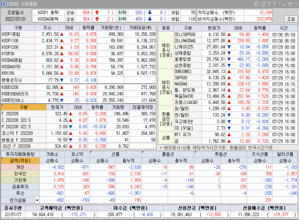Open help via question mark icon
299x220 pixels.
tap(275, 4)
